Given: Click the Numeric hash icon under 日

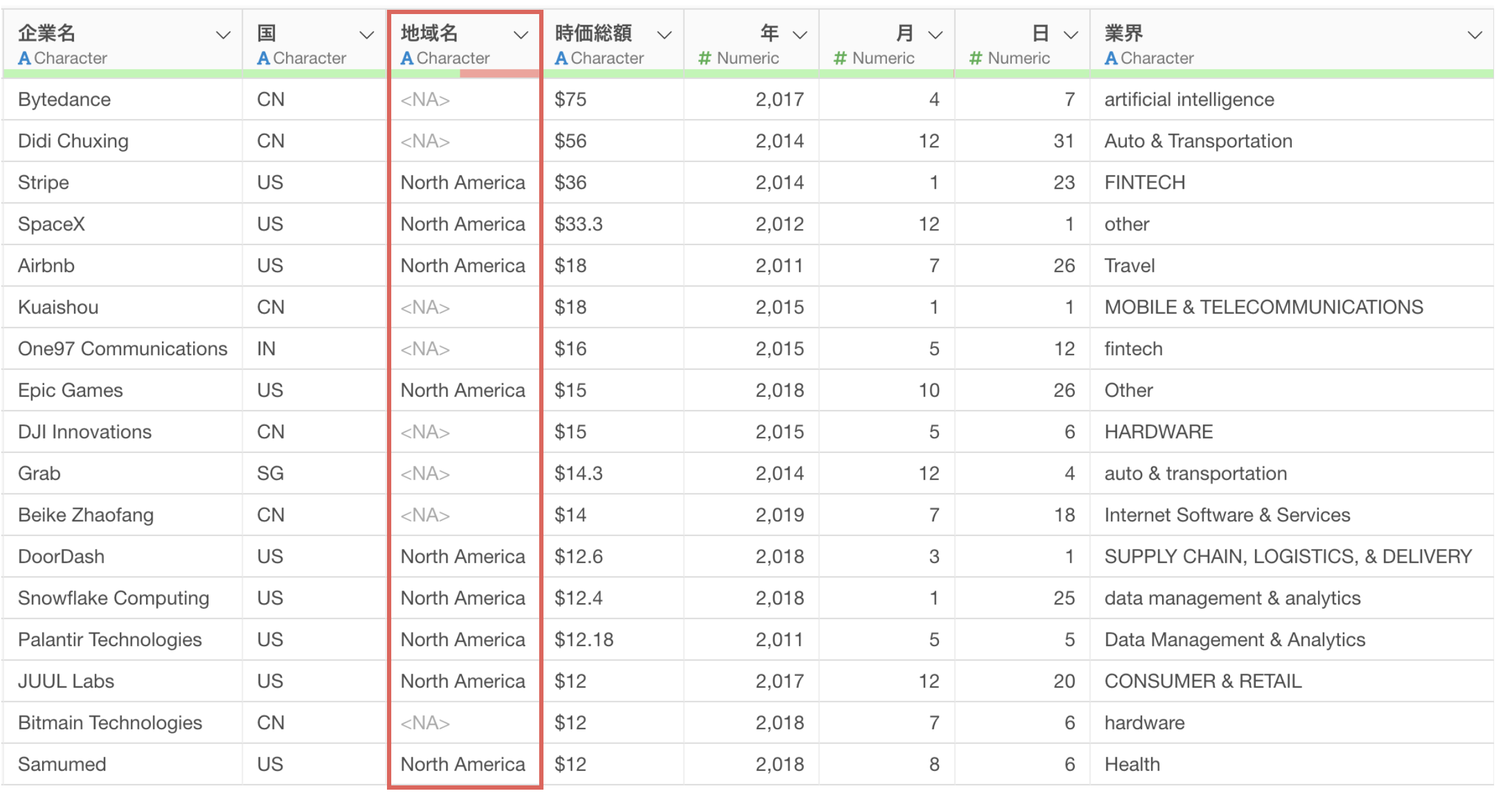Looking at the screenshot, I should tap(976, 58).
